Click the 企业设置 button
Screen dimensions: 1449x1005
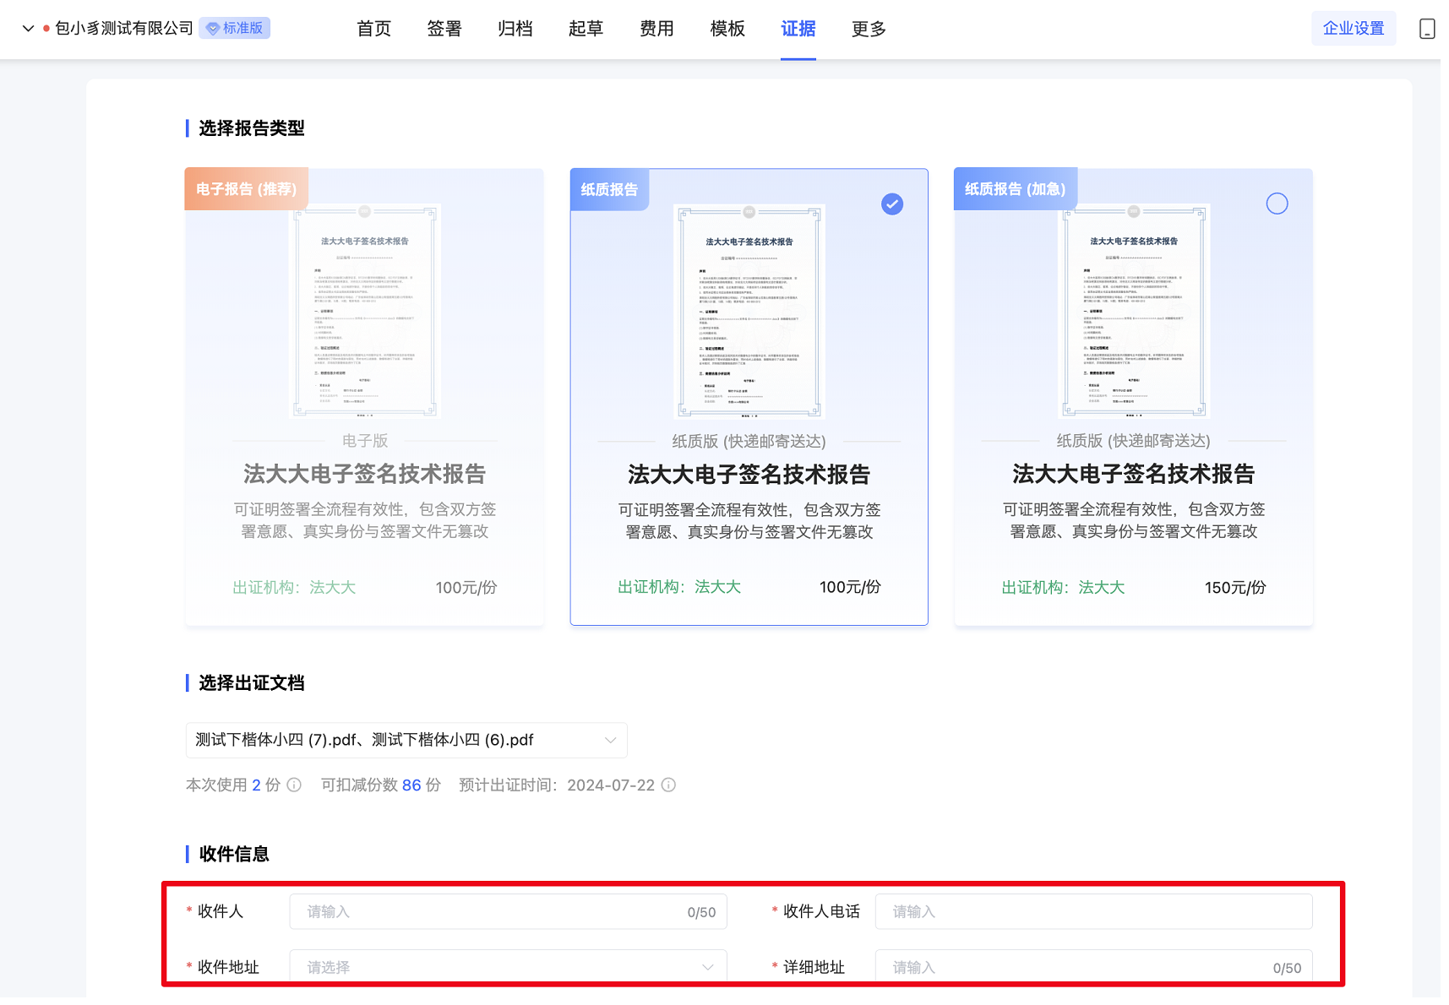coord(1354,29)
